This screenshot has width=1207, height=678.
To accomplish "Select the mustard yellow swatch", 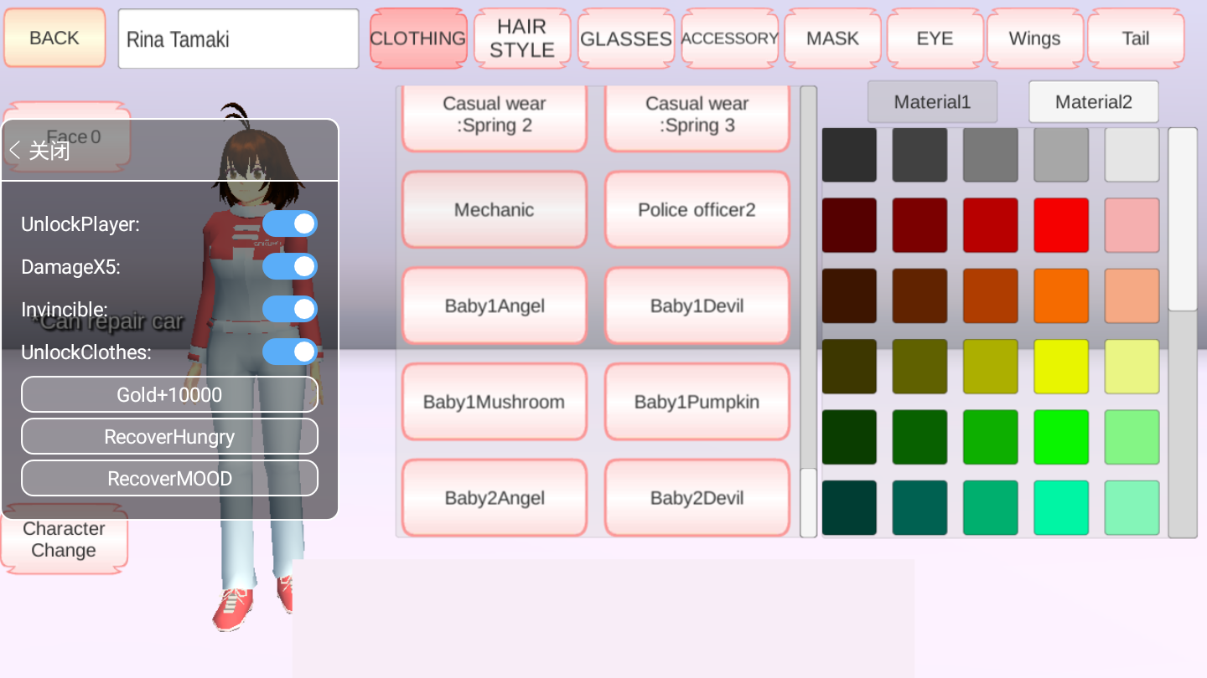I will pyautogui.click(x=991, y=367).
